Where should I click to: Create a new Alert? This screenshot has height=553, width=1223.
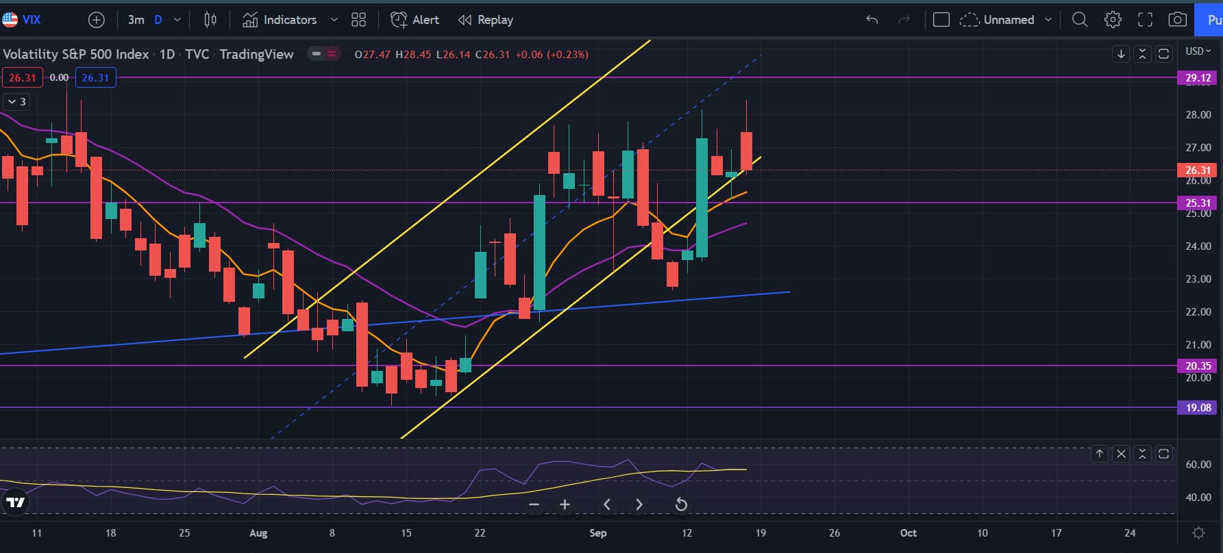[415, 20]
